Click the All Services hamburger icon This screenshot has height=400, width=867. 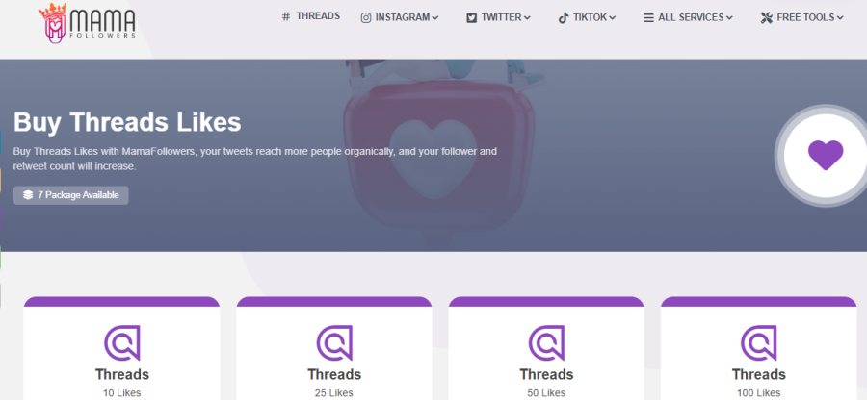(x=648, y=17)
